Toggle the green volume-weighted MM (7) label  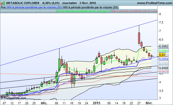pyautogui.click(x=84, y=11)
